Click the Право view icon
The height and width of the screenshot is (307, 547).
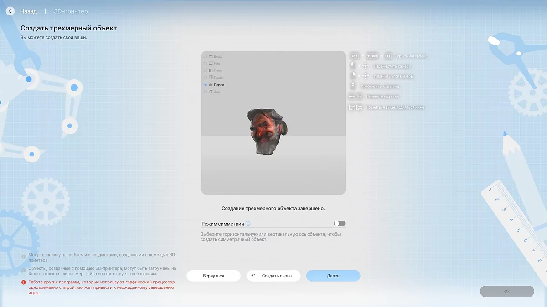(211, 78)
